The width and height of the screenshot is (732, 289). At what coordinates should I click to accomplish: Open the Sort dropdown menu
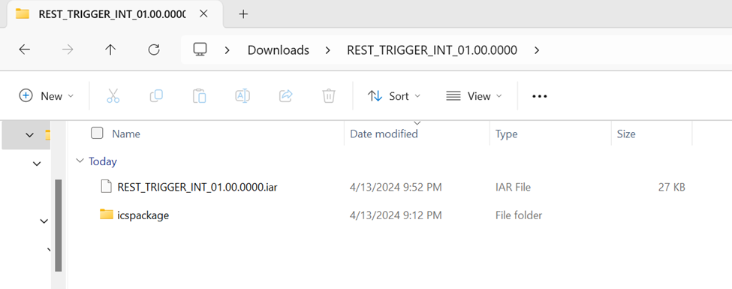coord(394,96)
